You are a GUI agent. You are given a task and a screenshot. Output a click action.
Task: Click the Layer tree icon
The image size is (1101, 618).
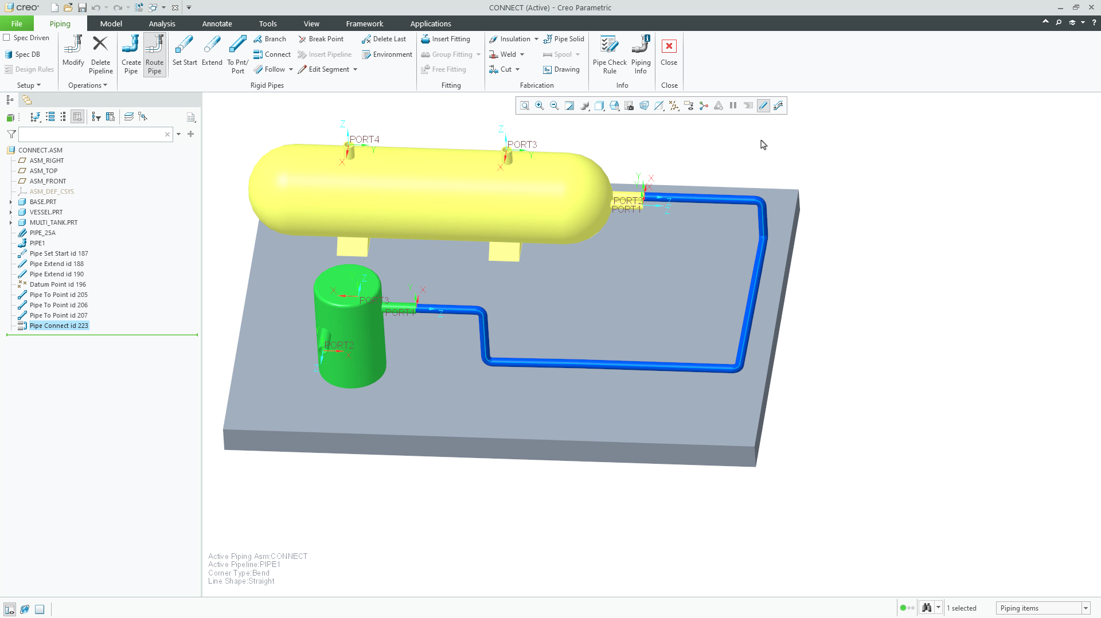129,117
